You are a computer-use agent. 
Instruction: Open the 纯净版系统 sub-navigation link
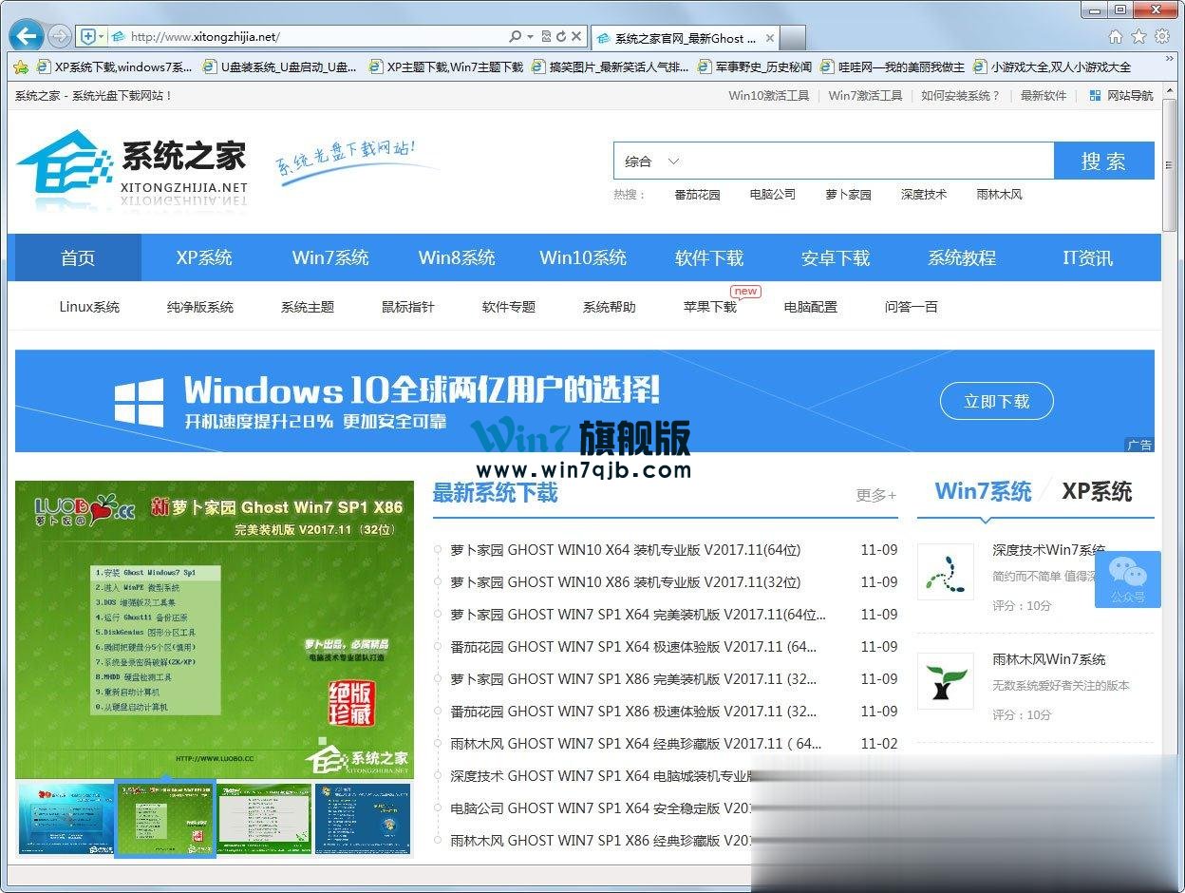200,307
